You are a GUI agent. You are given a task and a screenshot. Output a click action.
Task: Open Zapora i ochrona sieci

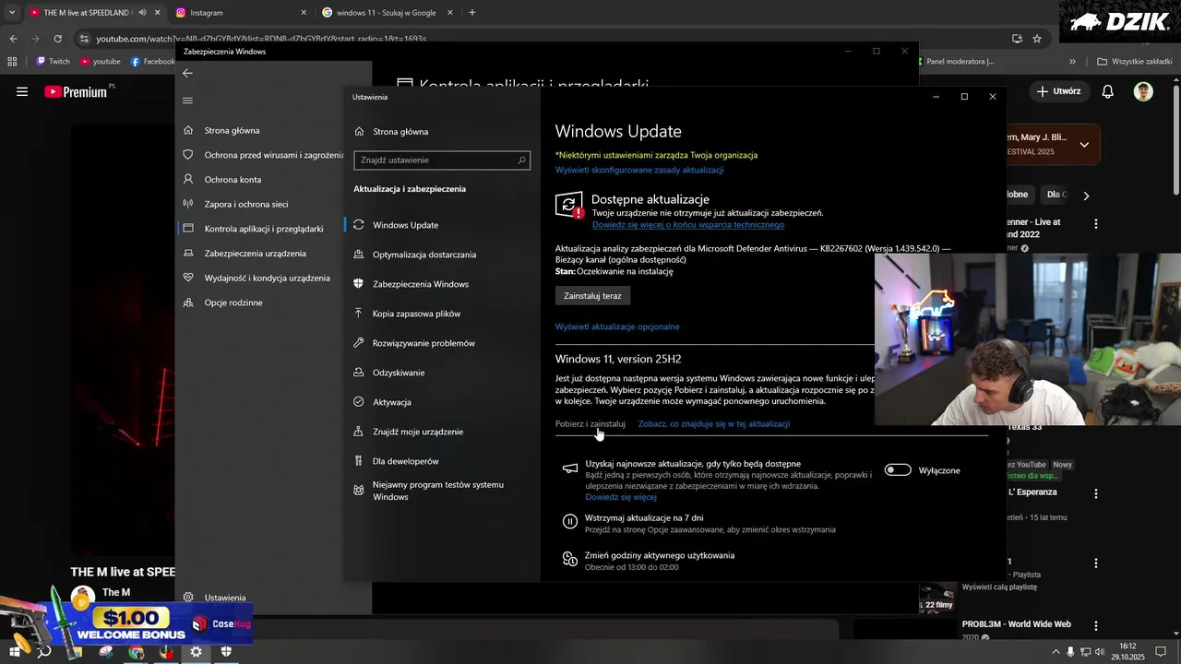pyautogui.click(x=245, y=205)
